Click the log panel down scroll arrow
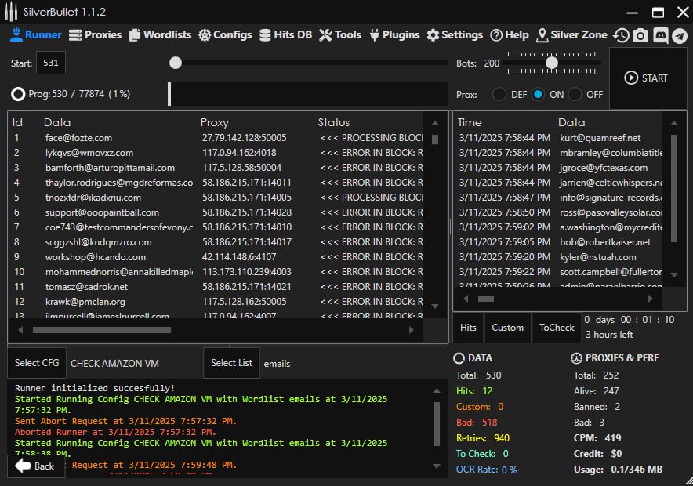Viewport: 693px width, 486px height. [436, 466]
